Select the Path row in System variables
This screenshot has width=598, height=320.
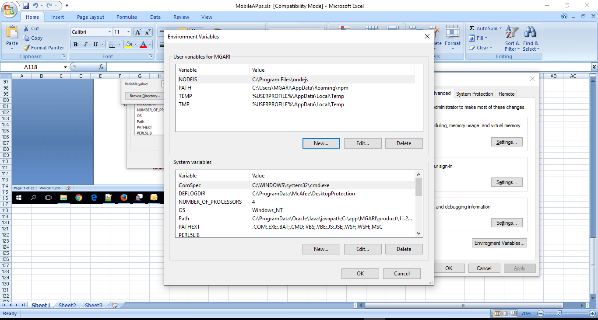pos(295,219)
